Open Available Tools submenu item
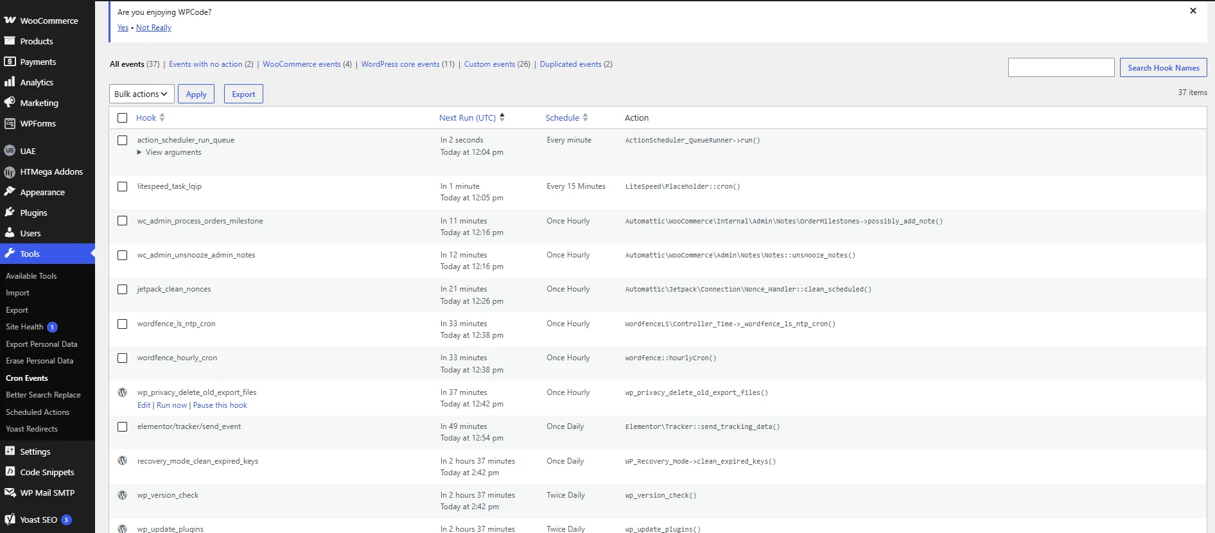Image resolution: width=1215 pixels, height=533 pixels. click(31, 276)
